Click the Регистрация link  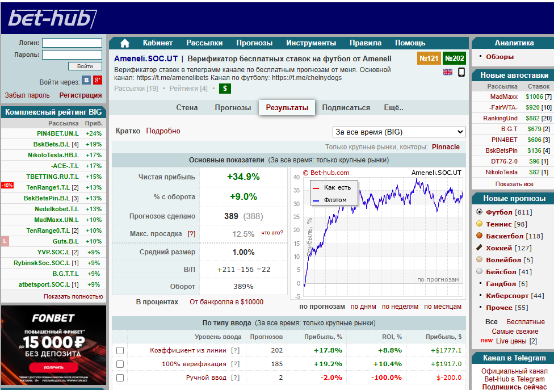[81, 95]
